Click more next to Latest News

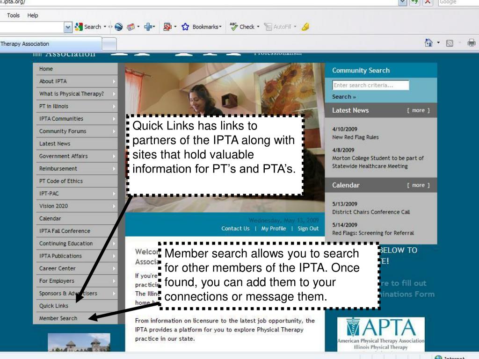(x=418, y=110)
